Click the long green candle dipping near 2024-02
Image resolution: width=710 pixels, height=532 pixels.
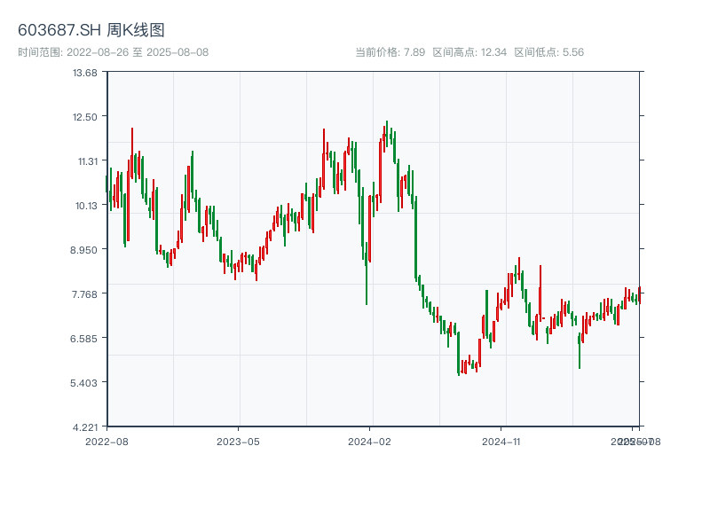(367, 266)
